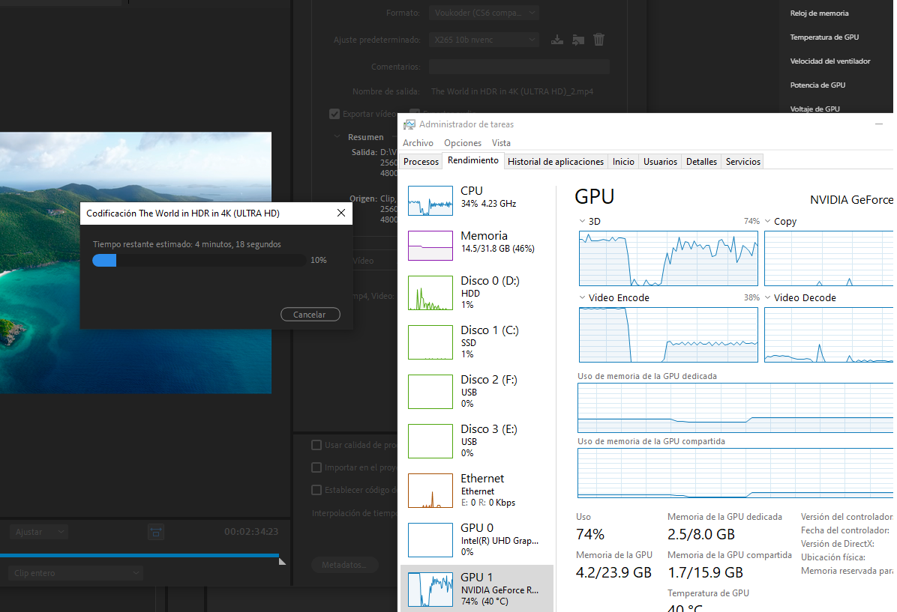Select the Memoria graph in sidebar
Screen dimensions: 897x612
pyautogui.click(x=430, y=246)
